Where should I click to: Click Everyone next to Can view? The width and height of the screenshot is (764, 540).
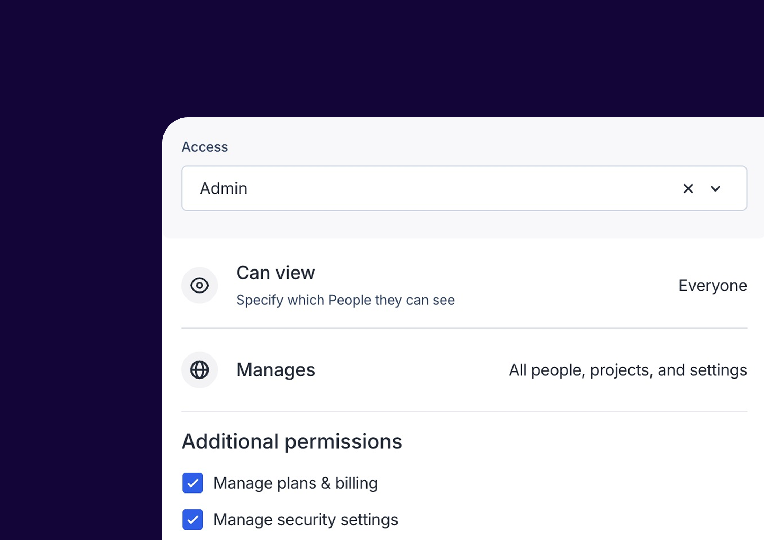click(x=712, y=285)
